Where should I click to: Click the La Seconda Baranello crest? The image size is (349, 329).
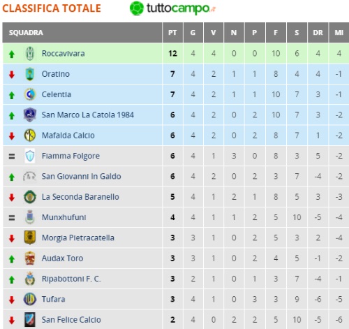coord(30,197)
